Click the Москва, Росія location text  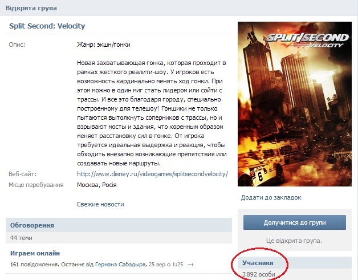click(x=97, y=185)
